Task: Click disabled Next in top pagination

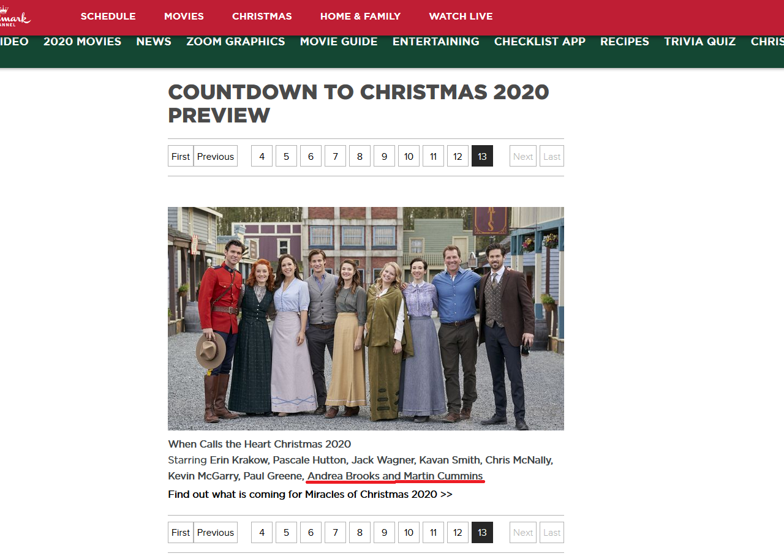Action: pyautogui.click(x=523, y=156)
